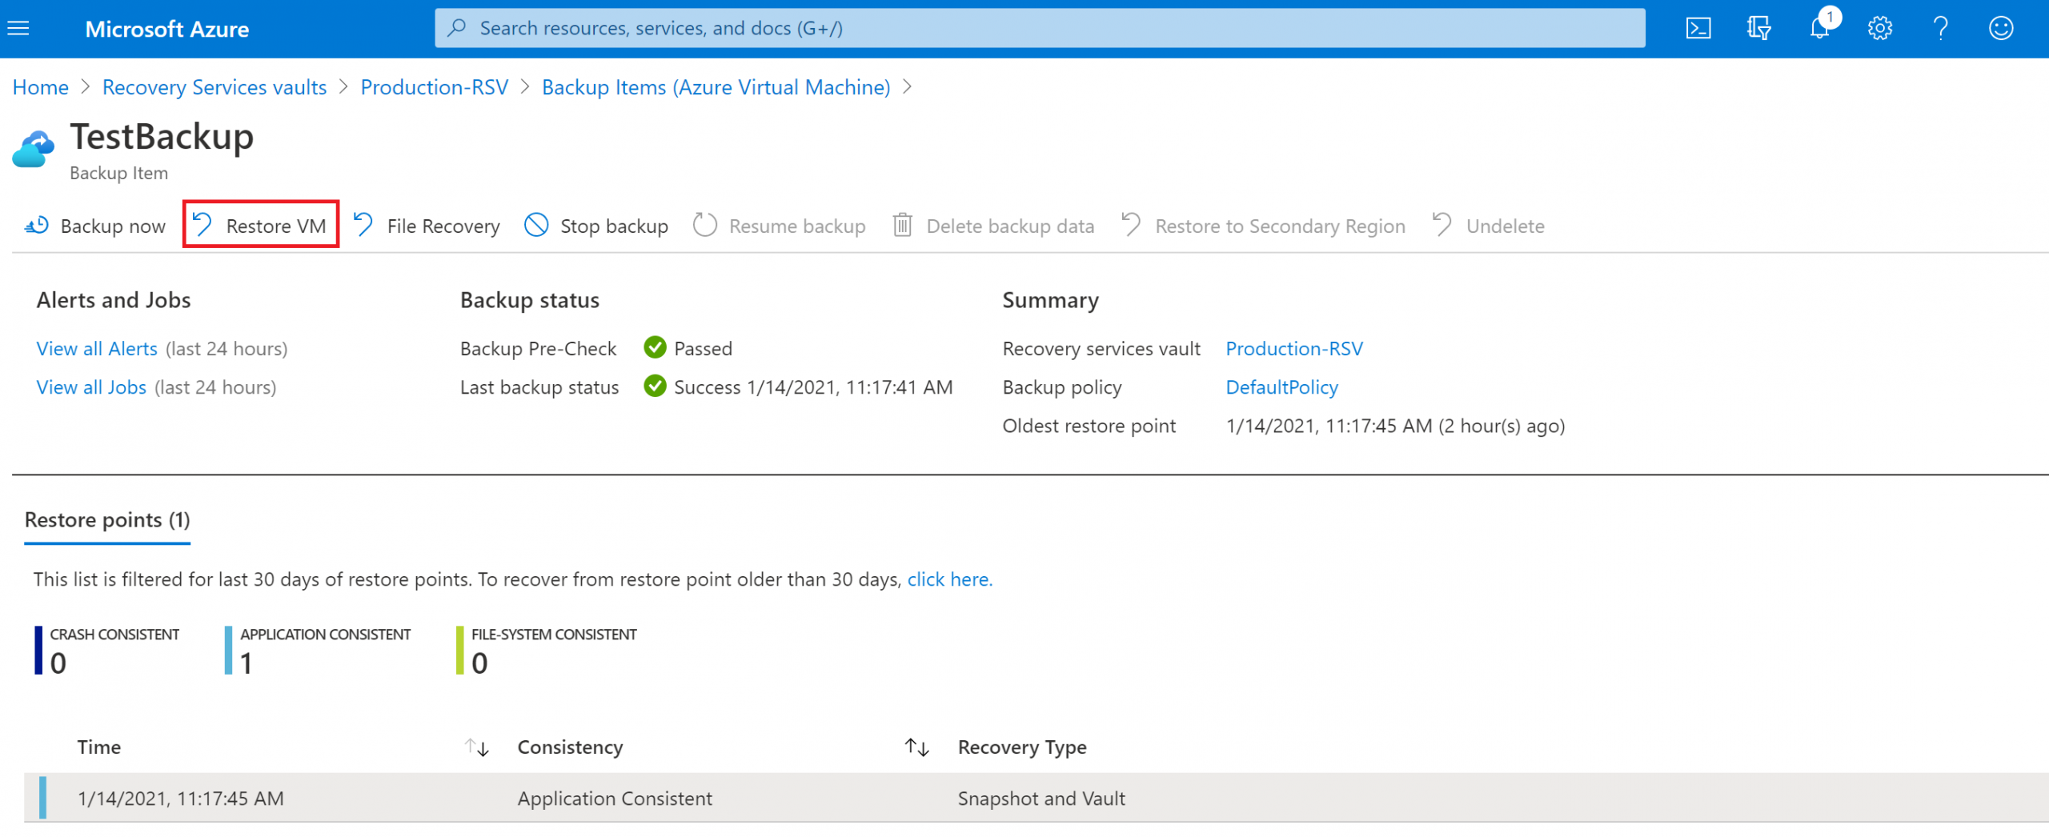Open the DefaultPolicy backup policy
This screenshot has width=2049, height=837.
point(1281,386)
